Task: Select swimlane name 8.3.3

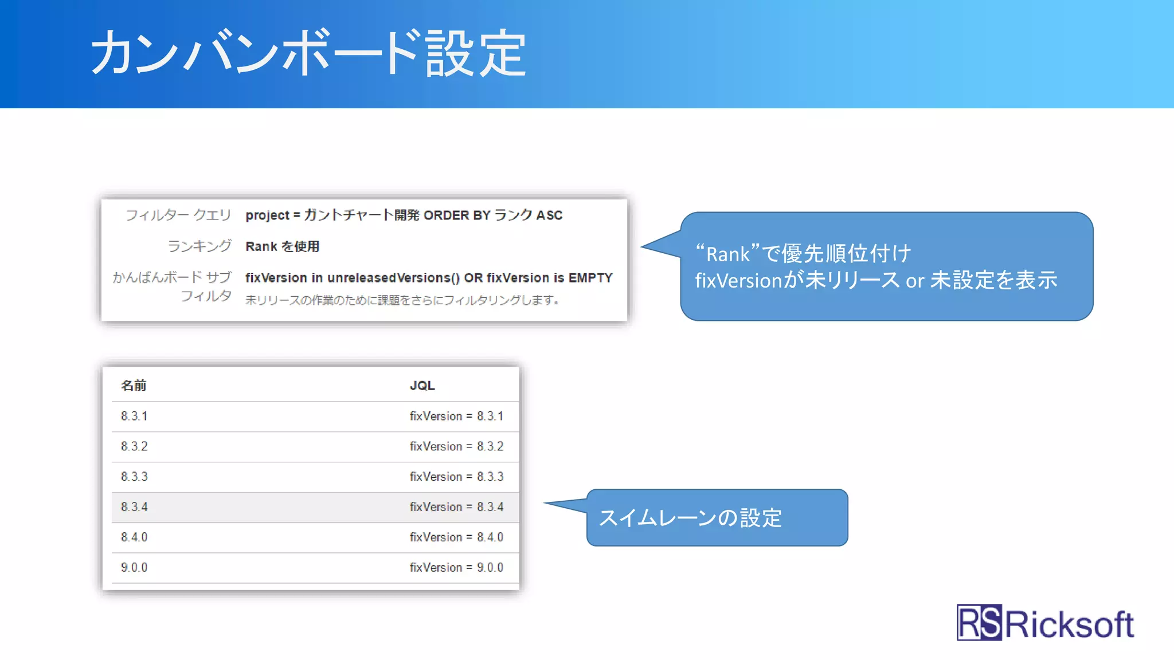Action: [134, 477]
